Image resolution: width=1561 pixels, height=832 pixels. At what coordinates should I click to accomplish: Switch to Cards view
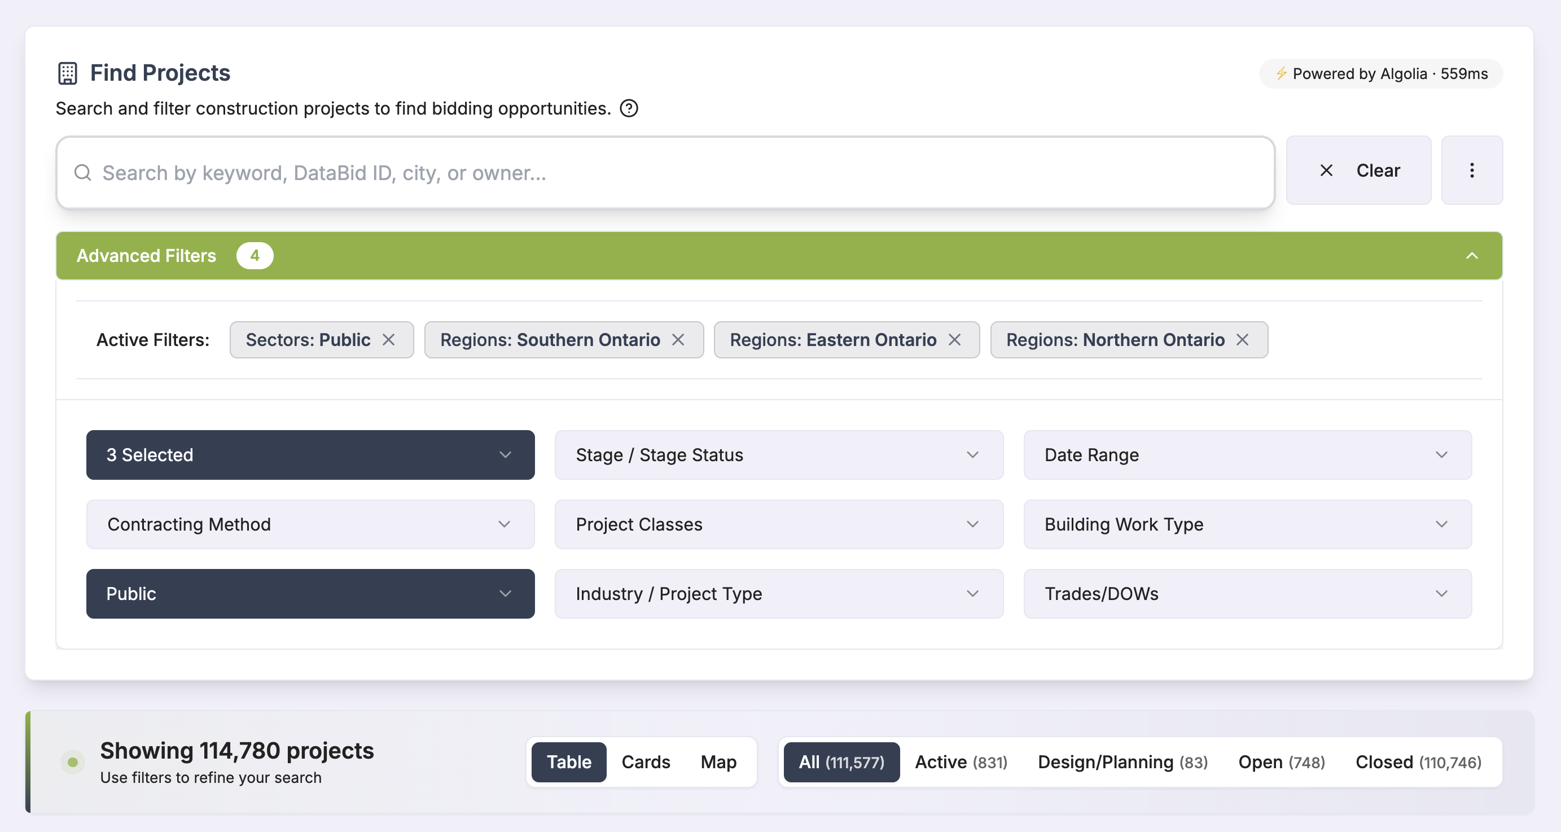click(x=646, y=763)
